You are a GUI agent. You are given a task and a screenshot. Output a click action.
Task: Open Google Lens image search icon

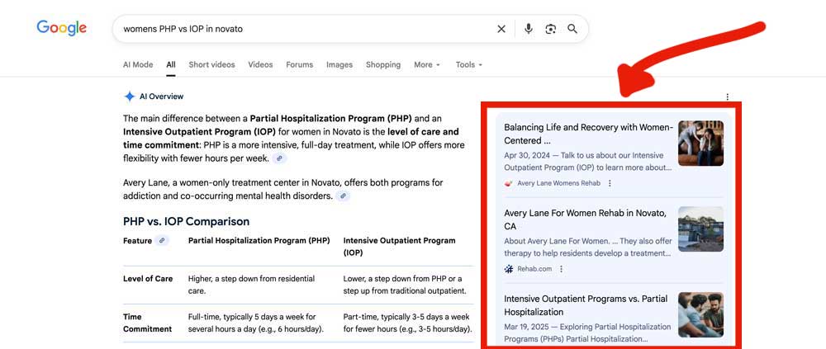pos(551,29)
